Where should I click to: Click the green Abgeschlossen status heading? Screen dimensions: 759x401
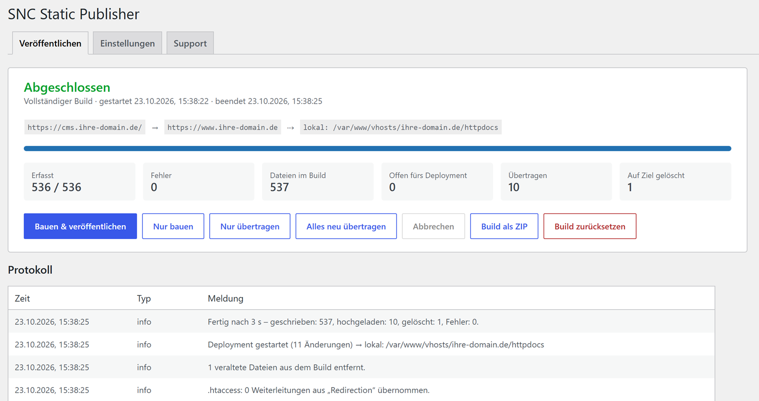coord(67,88)
